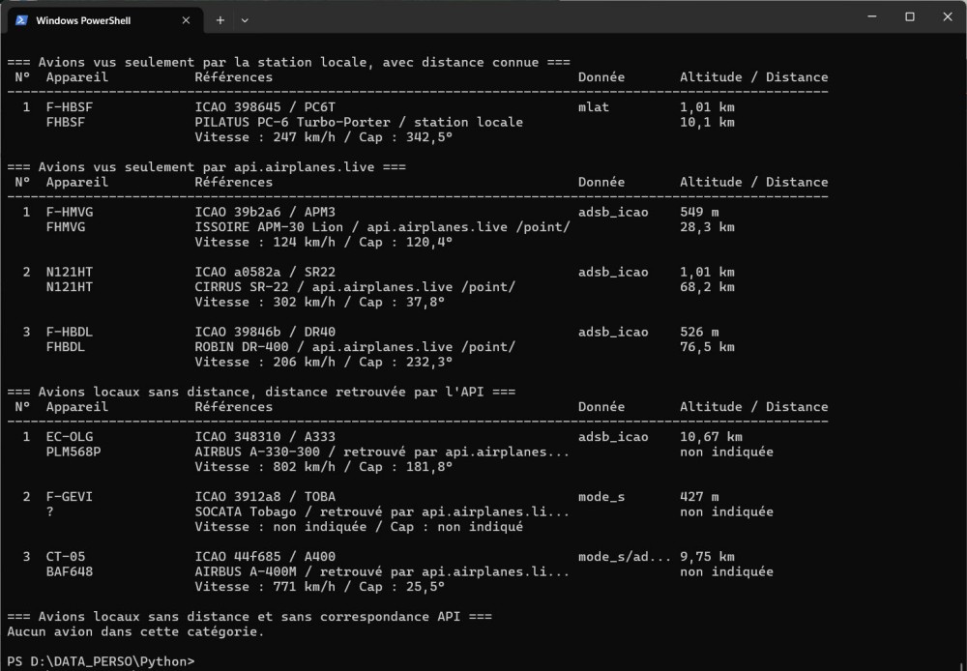Open a new terminal tab
Viewport: 967px width, 671px height.
pos(220,20)
